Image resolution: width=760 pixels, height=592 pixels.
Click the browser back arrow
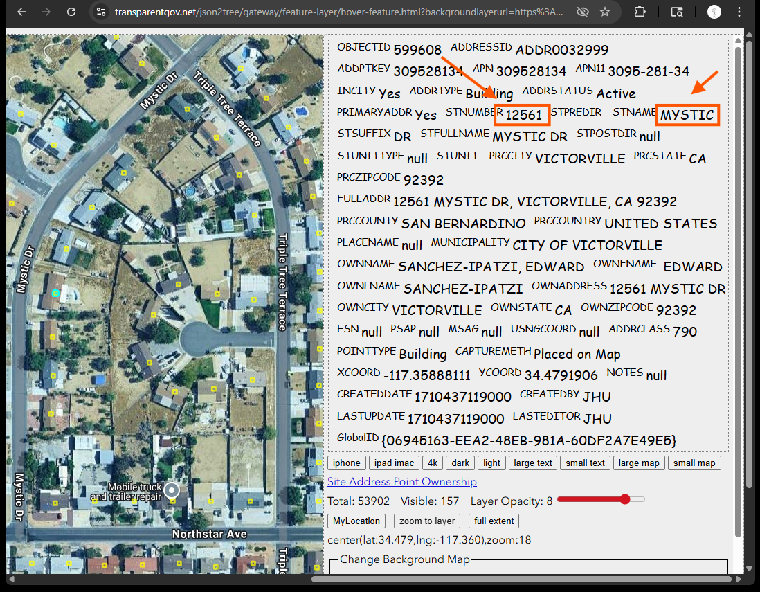(x=21, y=12)
